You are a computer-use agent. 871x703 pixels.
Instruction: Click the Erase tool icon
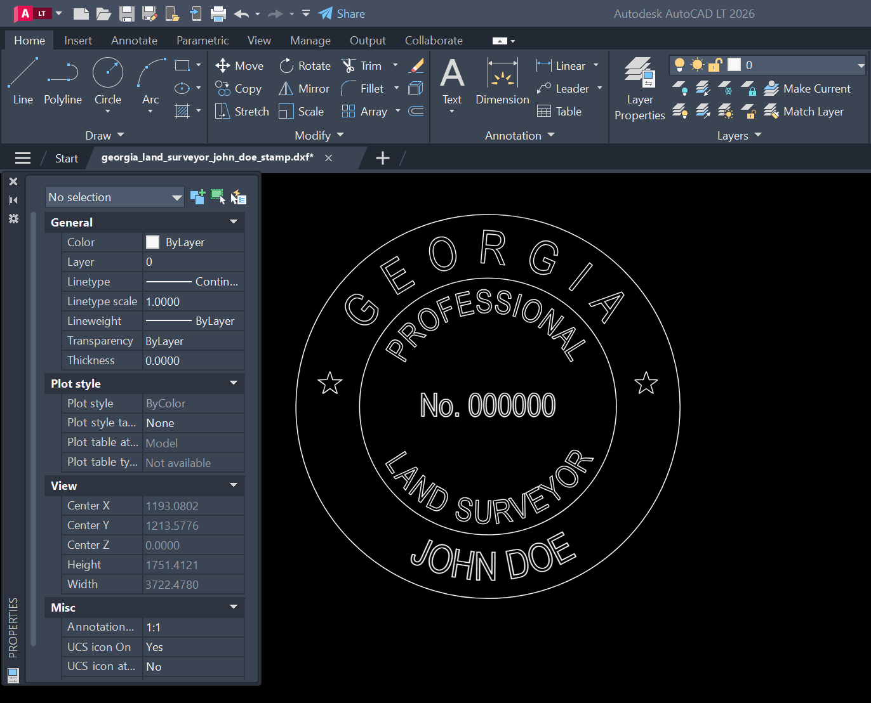point(416,65)
